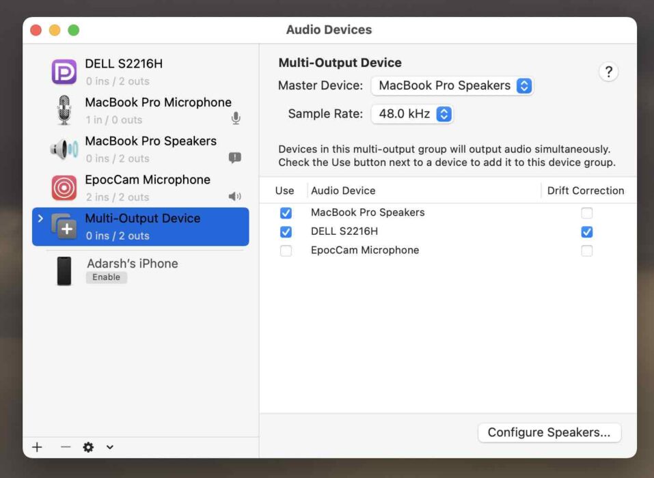The image size is (654, 478).
Task: Open the gear action menu
Action: tap(87, 447)
